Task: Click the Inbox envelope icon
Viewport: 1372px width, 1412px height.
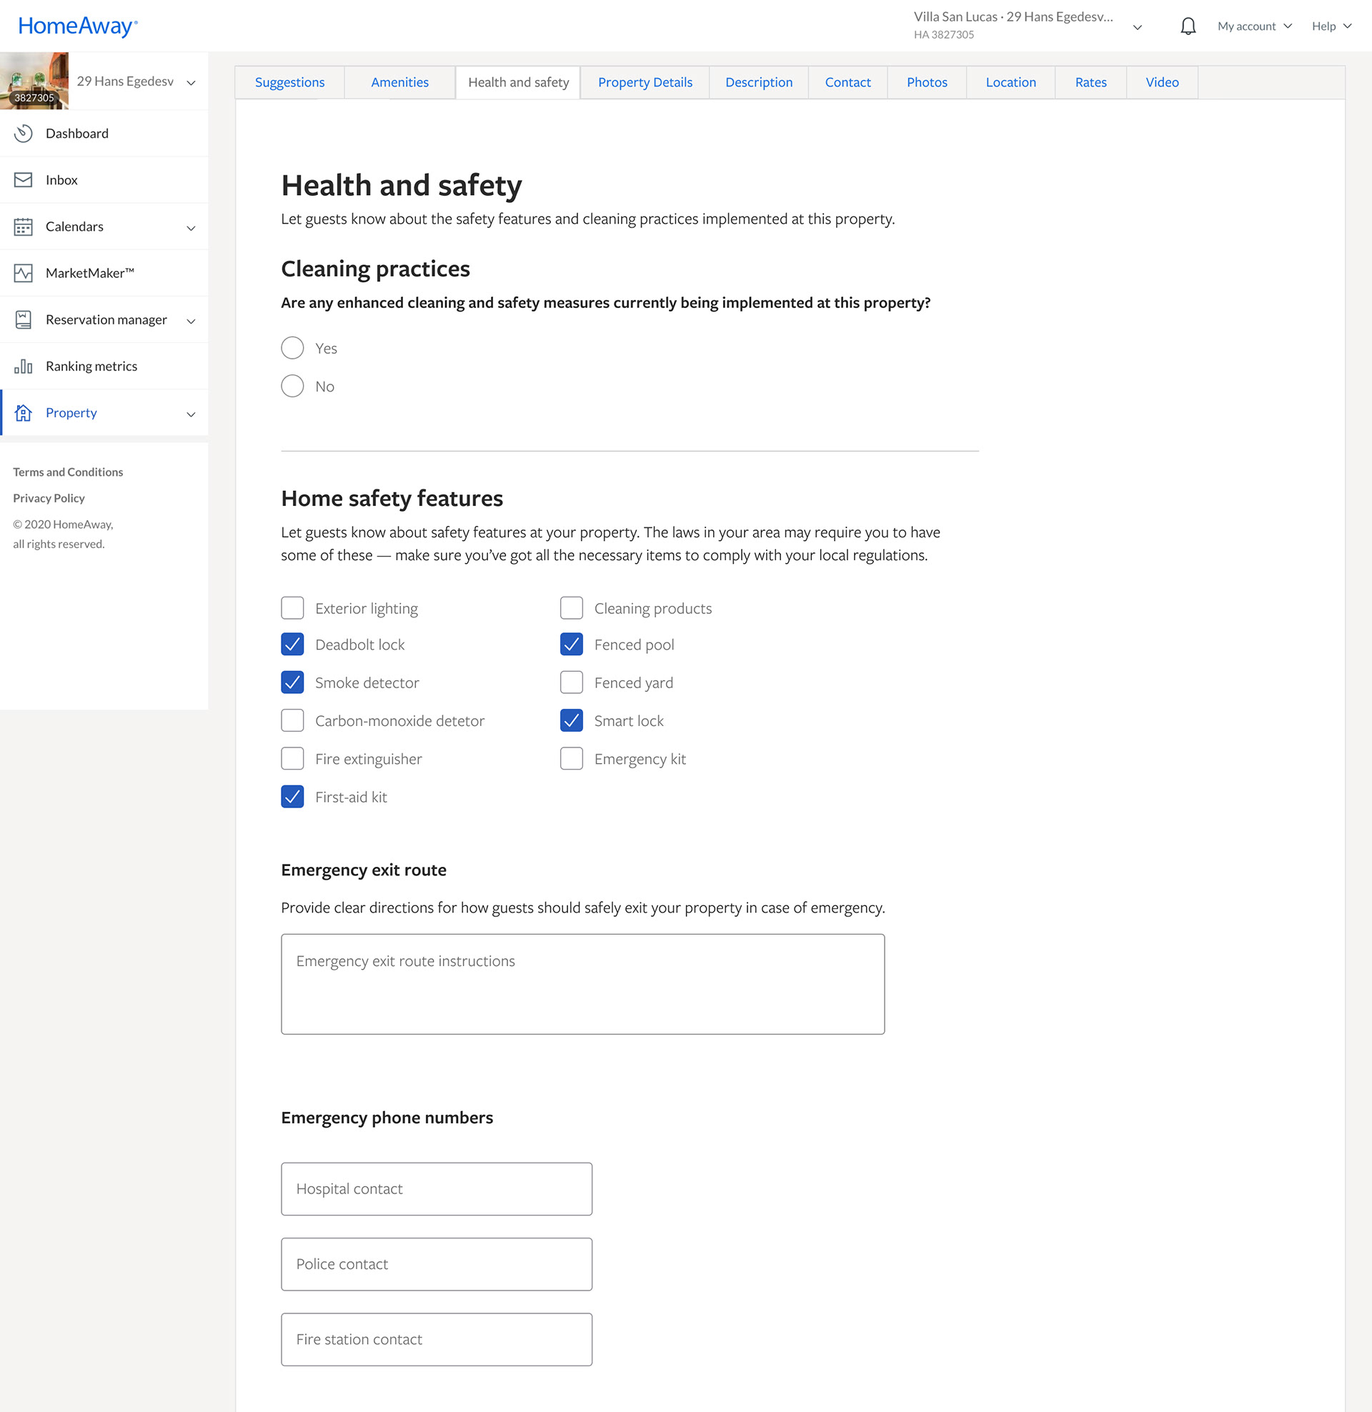Action: [x=23, y=180]
